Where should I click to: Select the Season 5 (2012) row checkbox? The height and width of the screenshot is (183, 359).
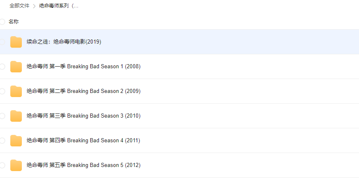[2, 165]
